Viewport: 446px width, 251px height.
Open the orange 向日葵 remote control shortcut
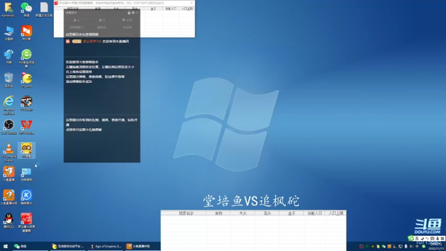point(26,33)
